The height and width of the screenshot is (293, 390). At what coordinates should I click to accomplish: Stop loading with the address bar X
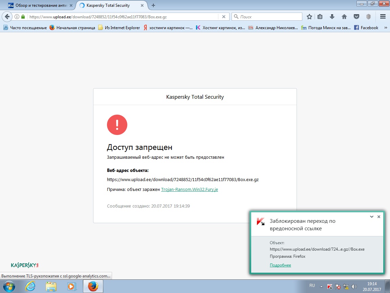tap(223, 17)
